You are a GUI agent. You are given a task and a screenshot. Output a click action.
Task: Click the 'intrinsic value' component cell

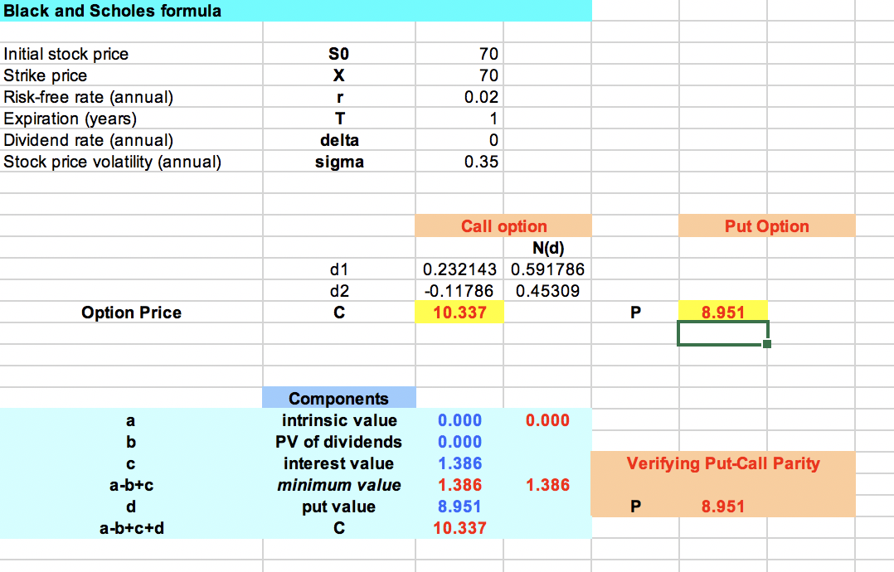point(339,420)
